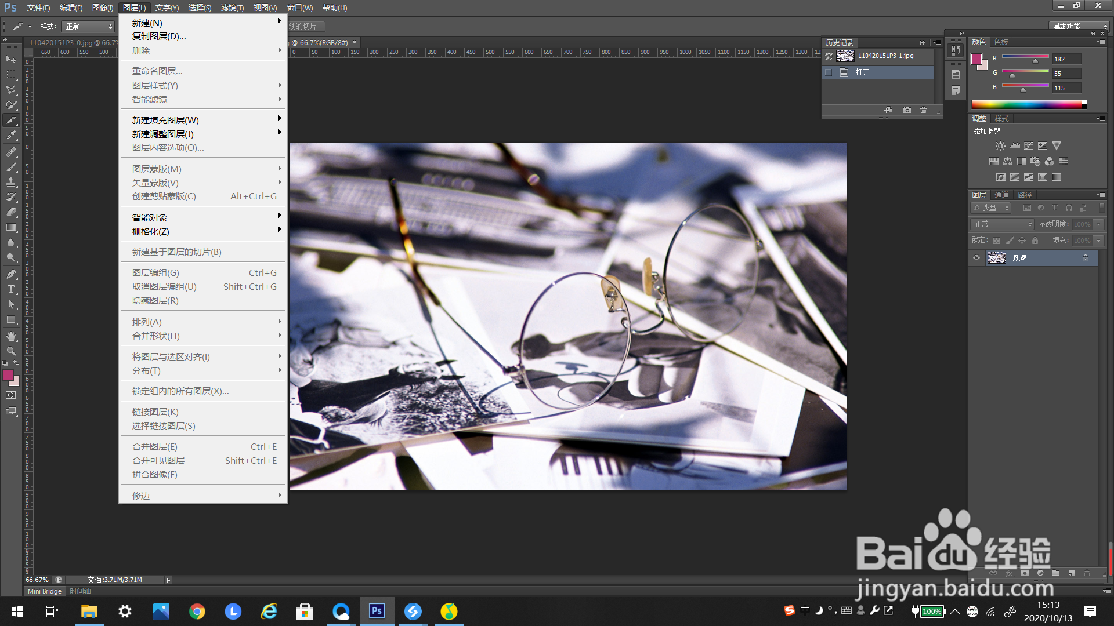
Task: Click Mini Bridge panel button
Action: point(45,591)
